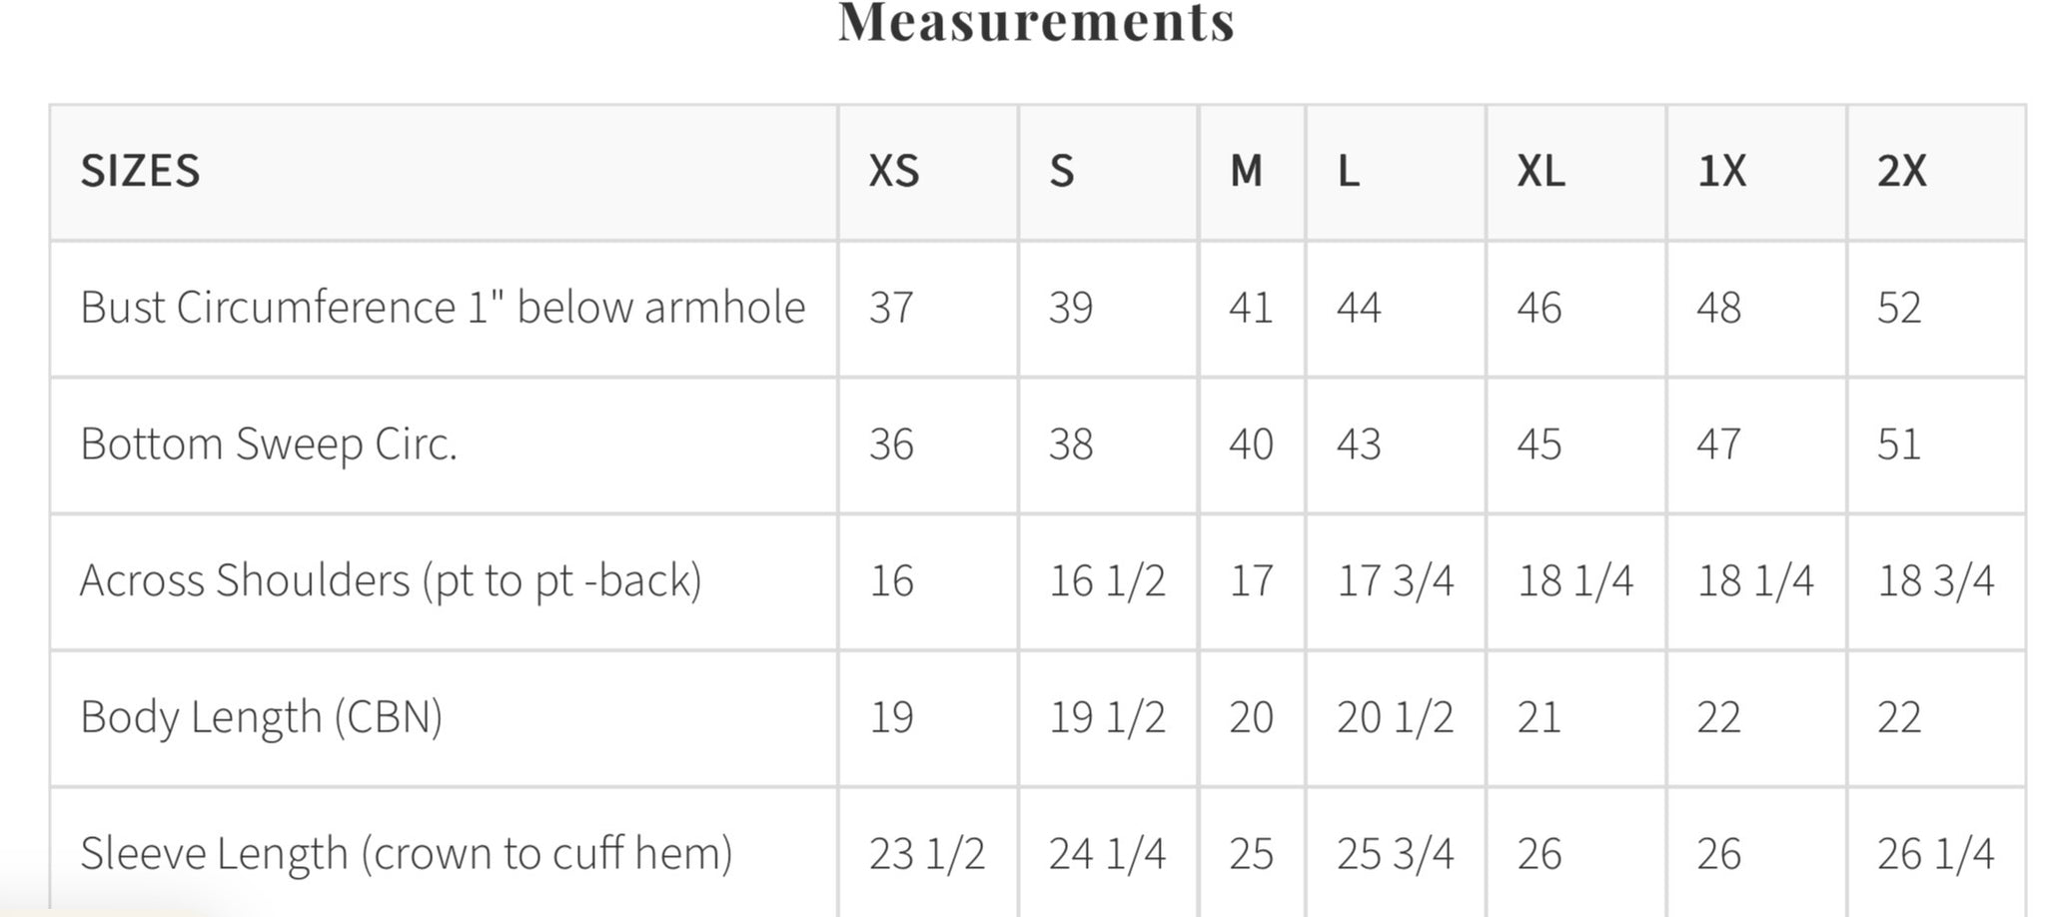2046x917 pixels.
Task: Click the L size column header
Action: coord(1348,171)
